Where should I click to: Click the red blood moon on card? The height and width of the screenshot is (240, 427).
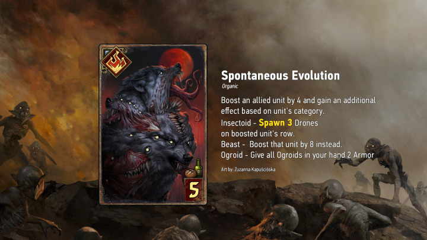[176, 60]
